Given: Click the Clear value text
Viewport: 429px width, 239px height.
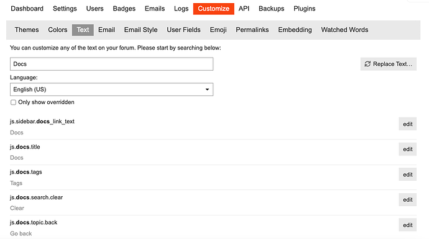Looking at the screenshot, I should tap(17, 208).
